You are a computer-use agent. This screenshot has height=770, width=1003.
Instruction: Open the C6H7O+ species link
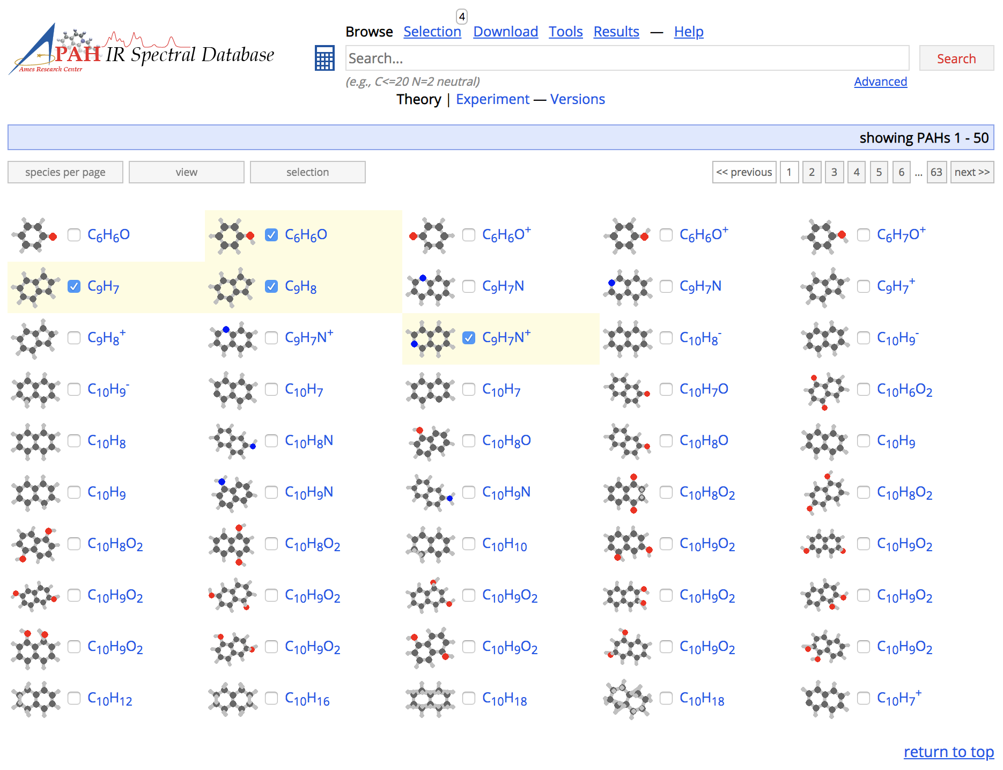tap(901, 234)
